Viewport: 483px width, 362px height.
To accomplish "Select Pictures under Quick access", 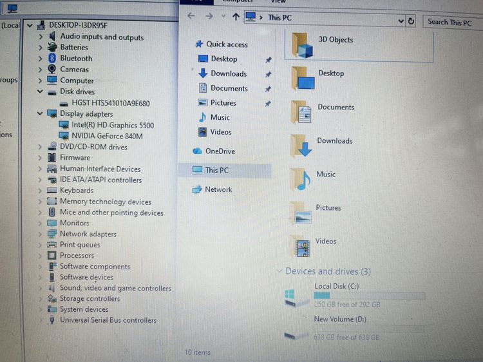I will [223, 102].
